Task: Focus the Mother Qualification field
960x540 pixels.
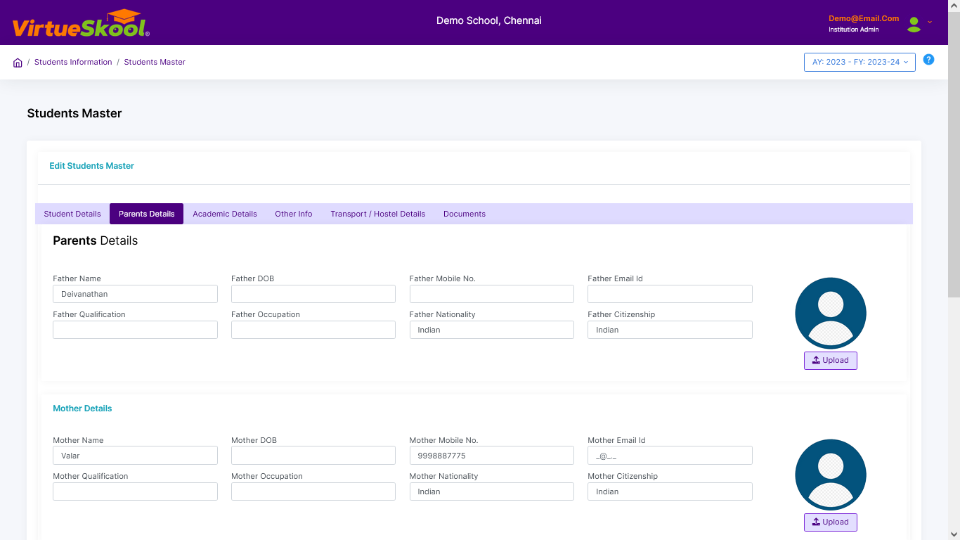Action: [x=135, y=491]
